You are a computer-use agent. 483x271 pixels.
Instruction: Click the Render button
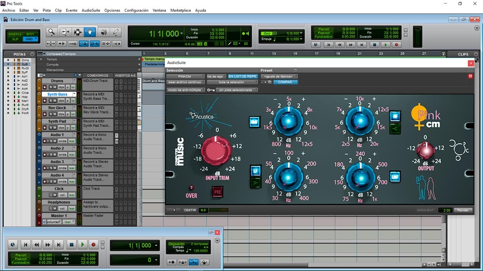pos(463,210)
